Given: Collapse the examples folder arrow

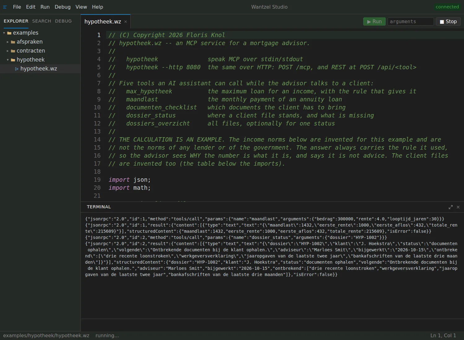Looking at the screenshot, I should click(4, 33).
